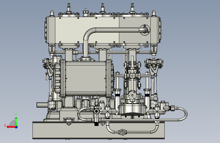
Task: Click the red X axis arrow on triad
Action: coord(11,127)
